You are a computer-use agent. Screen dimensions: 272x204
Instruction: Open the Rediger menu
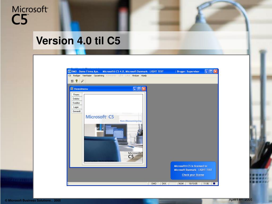[x=76, y=76]
